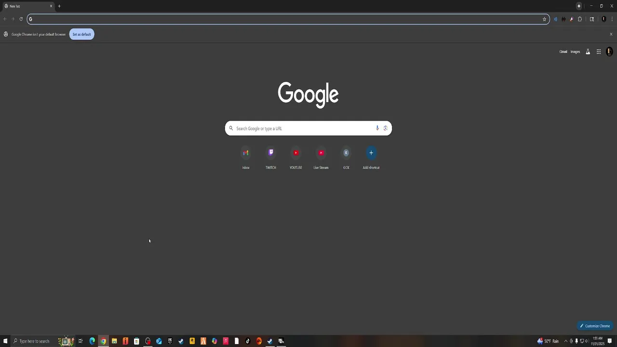Reload the page
Screen dimensions: 617x347
click(21, 19)
